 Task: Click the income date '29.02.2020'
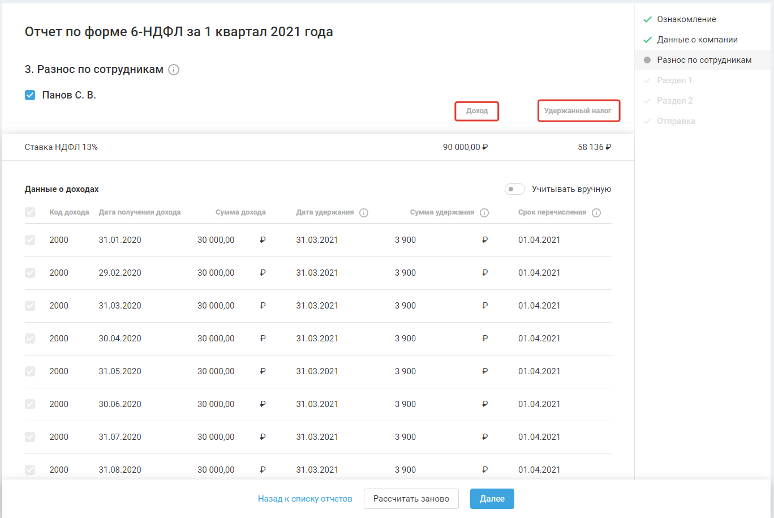120,273
